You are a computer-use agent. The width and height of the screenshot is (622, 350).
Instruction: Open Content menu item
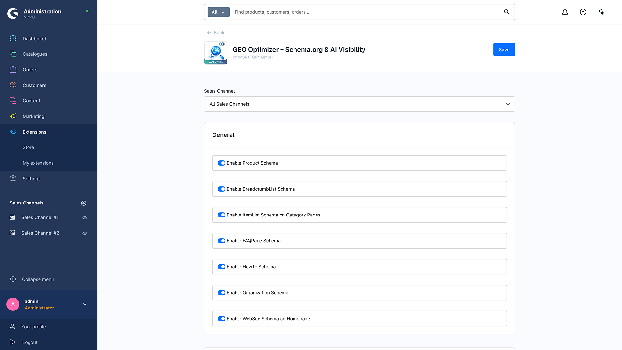click(x=31, y=101)
